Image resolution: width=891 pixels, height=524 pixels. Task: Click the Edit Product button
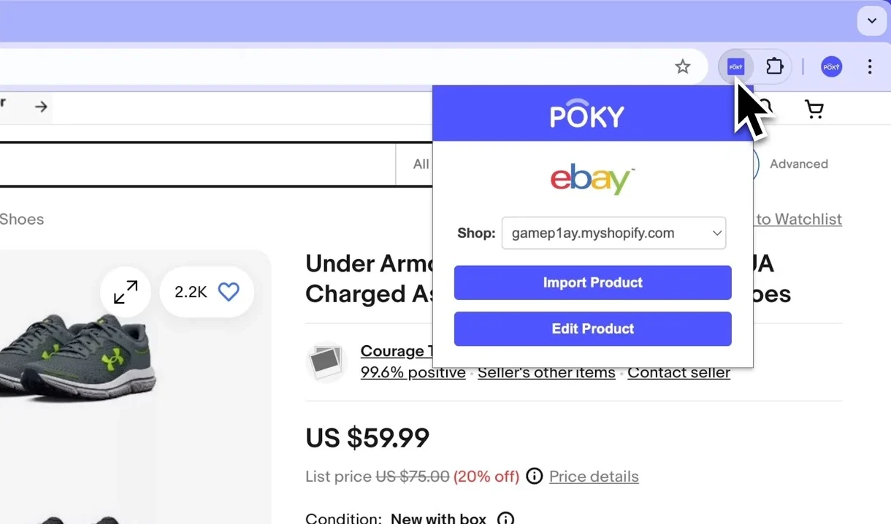(592, 328)
